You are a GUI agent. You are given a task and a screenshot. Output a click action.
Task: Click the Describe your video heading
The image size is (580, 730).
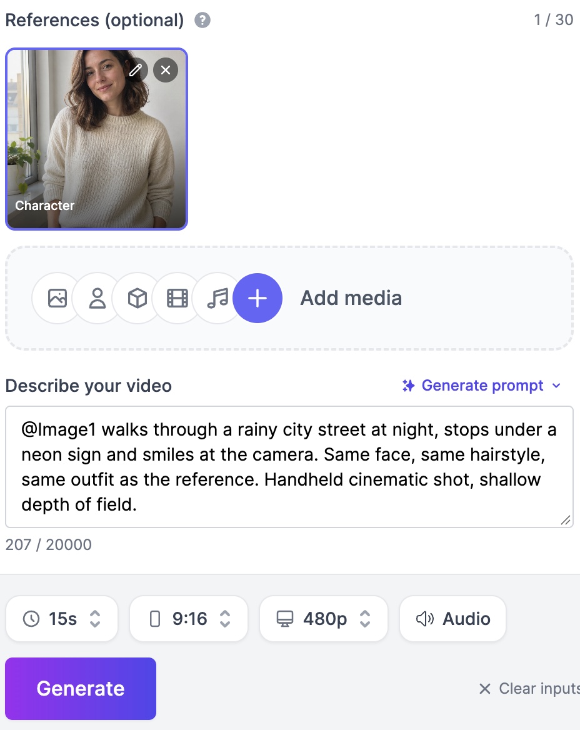click(x=89, y=386)
